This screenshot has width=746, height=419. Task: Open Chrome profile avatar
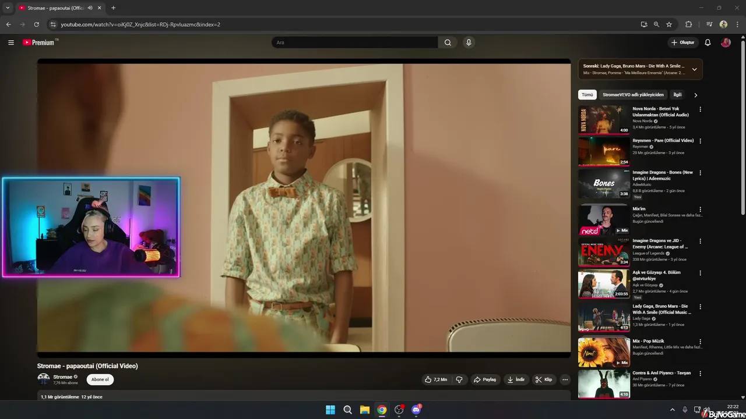click(x=723, y=24)
